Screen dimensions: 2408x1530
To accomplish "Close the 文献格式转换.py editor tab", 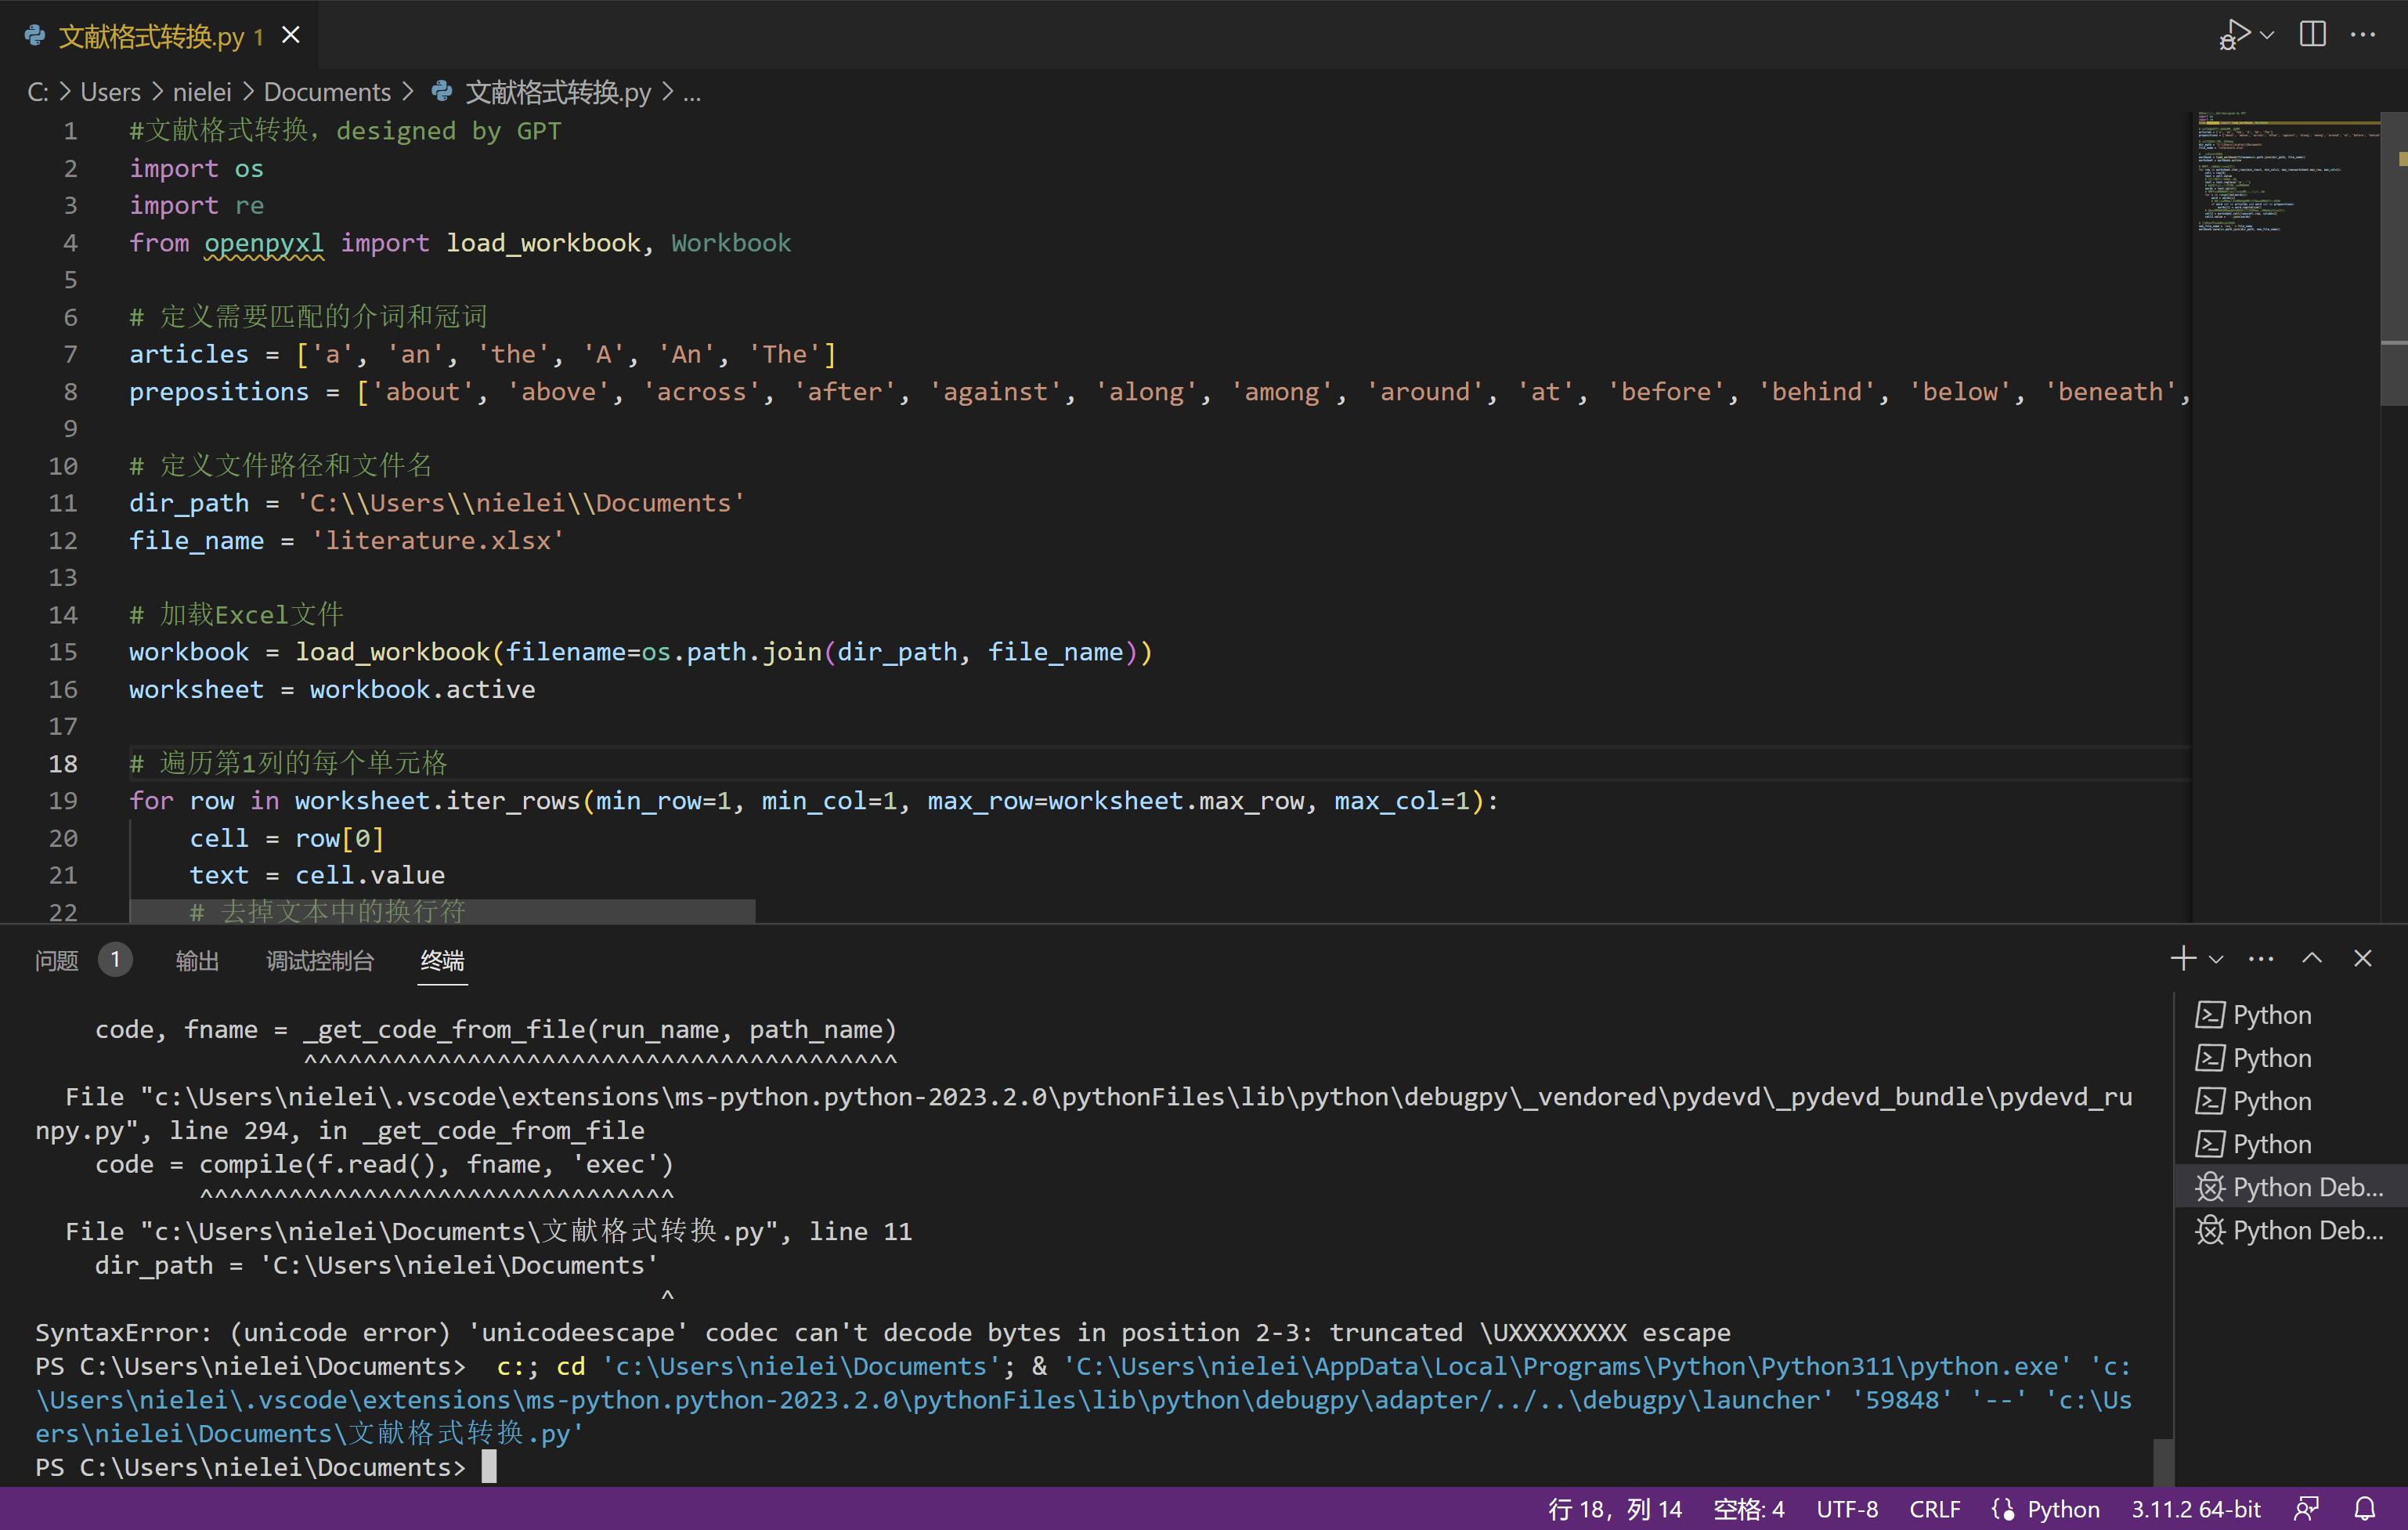I will (291, 36).
